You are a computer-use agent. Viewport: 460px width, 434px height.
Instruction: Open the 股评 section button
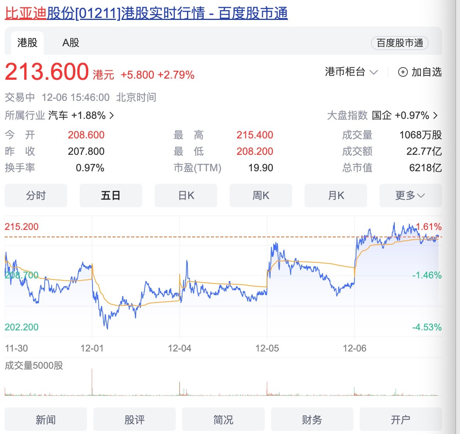(x=134, y=419)
